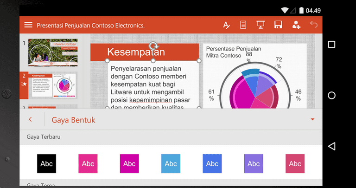
Task: Tap the Android home circle button
Action: tap(332, 95)
